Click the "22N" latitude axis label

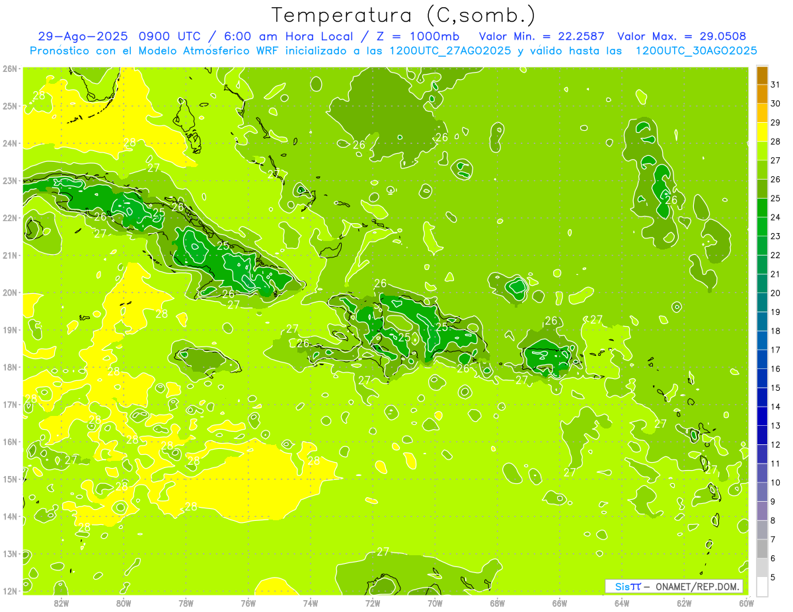click(x=9, y=218)
